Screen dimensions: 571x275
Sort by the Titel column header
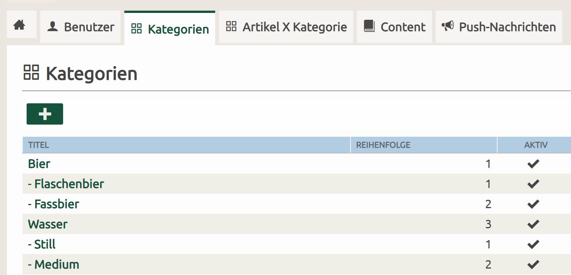(x=39, y=145)
